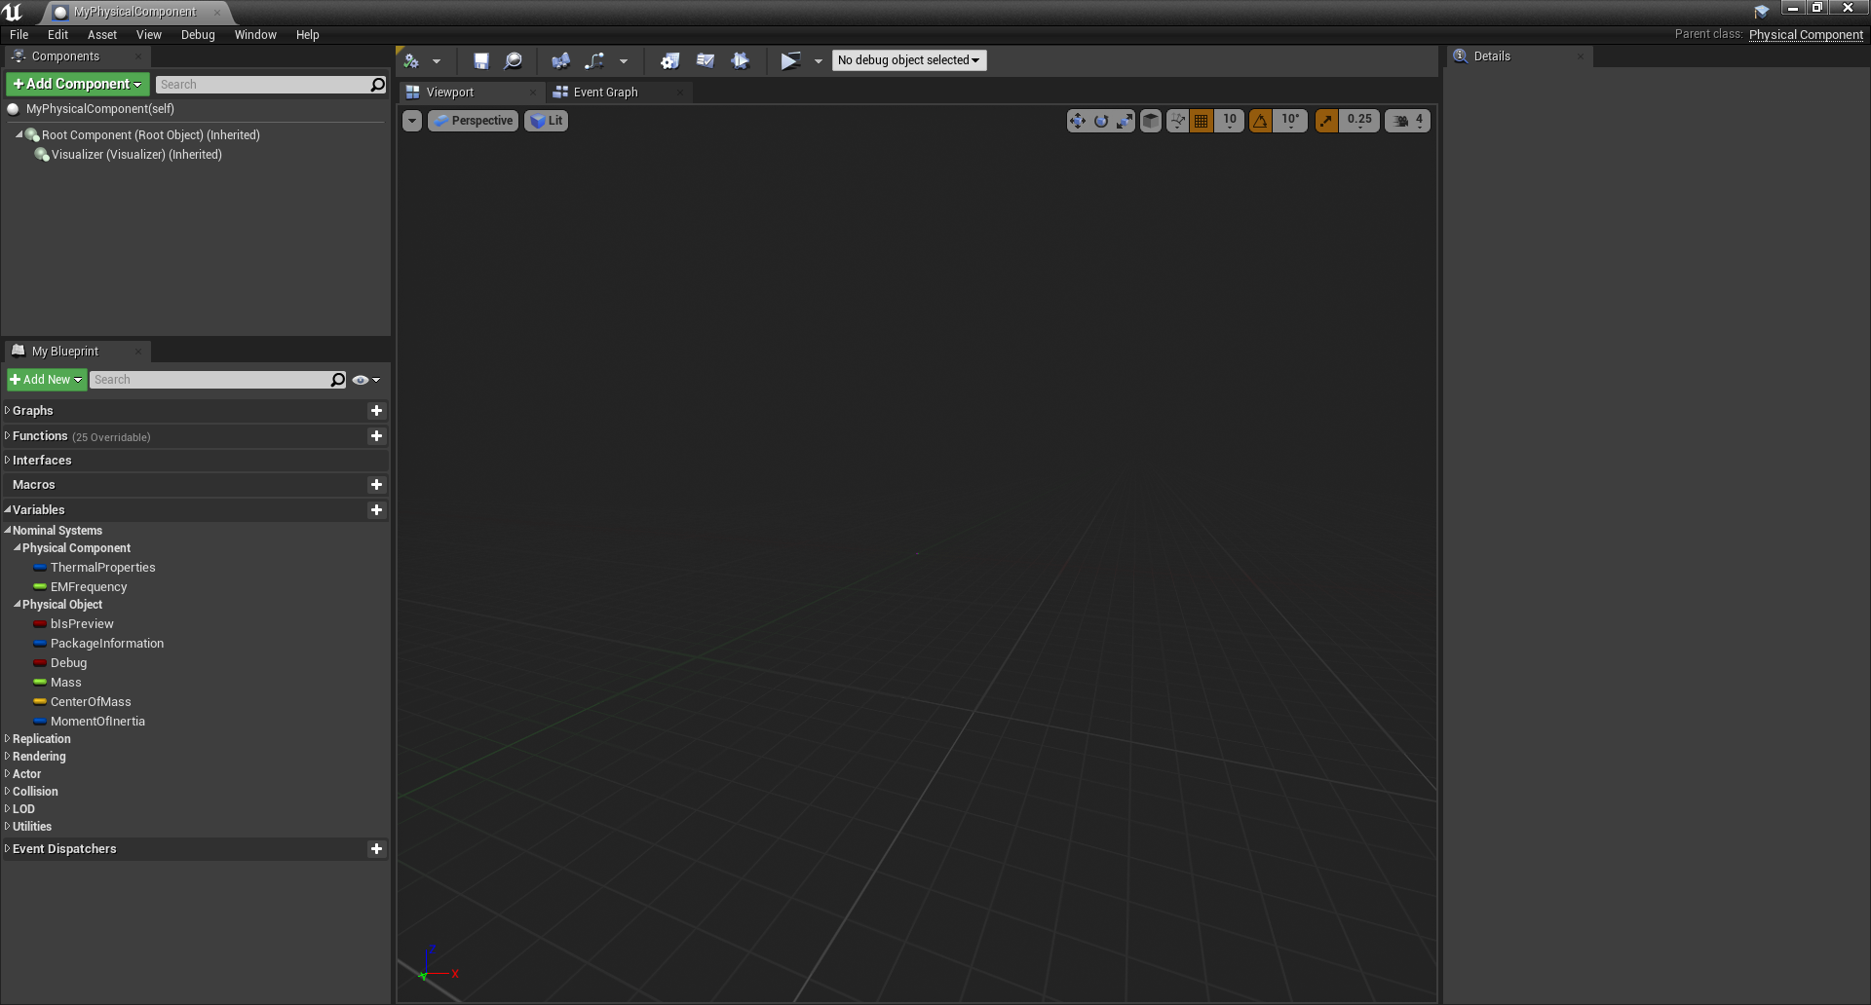Screen dimensions: 1871x1005
Task: Click the red bIsPreview variable pill
Action: click(40, 624)
